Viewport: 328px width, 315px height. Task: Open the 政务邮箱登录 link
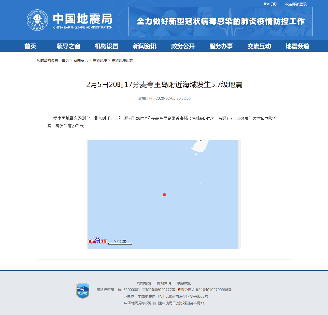coord(296,4)
